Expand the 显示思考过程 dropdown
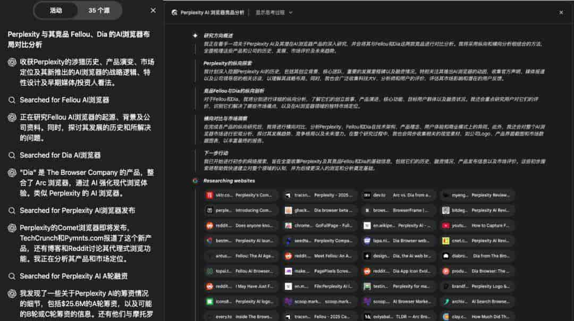The width and height of the screenshot is (574, 321). 274,12
